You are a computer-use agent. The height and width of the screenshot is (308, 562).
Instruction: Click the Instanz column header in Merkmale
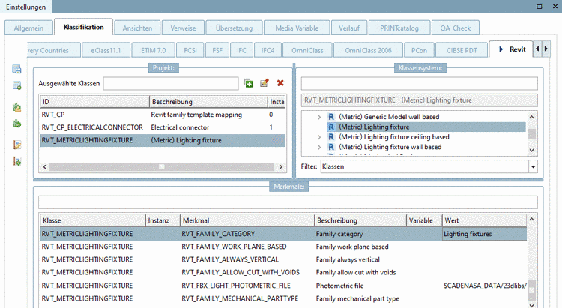(163, 220)
